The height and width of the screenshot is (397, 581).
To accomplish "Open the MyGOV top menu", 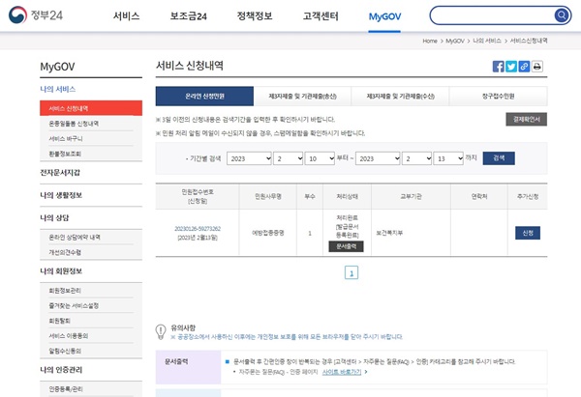I will pyautogui.click(x=384, y=16).
